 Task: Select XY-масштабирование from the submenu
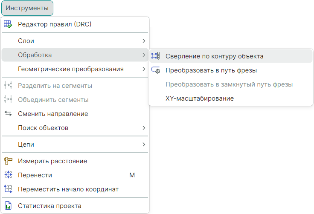pyautogui.click(x=199, y=98)
